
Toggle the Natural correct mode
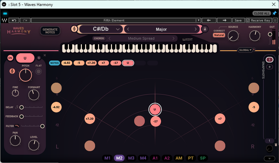(x=219, y=35)
